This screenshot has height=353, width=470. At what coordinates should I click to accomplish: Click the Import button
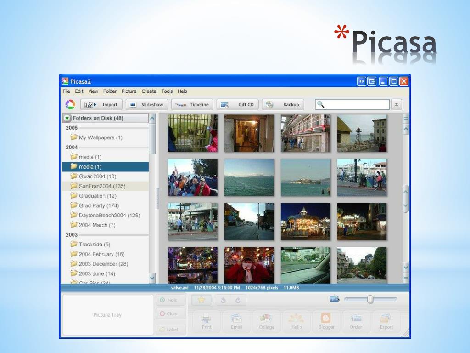click(101, 104)
